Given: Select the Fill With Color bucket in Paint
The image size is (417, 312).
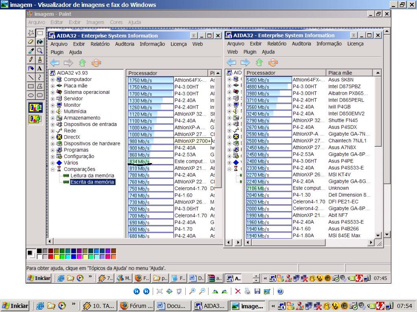Looking at the screenshot, I should click(x=40, y=42).
